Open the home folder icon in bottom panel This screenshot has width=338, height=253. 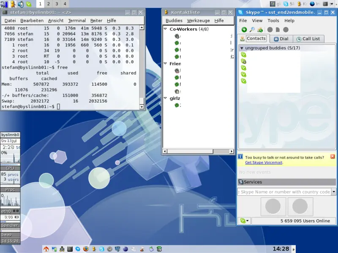46,249
